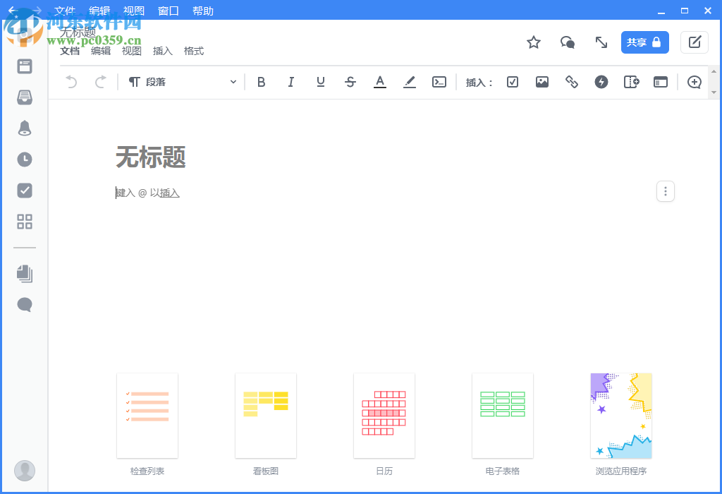Insert a hyperlink using the link icon
This screenshot has height=494, width=722.
point(571,82)
